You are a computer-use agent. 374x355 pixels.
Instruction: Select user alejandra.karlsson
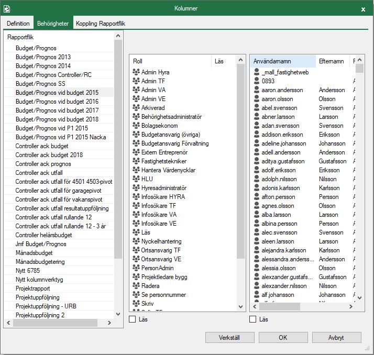tap(284, 250)
